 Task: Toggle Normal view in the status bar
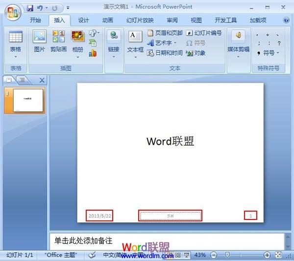(170, 255)
